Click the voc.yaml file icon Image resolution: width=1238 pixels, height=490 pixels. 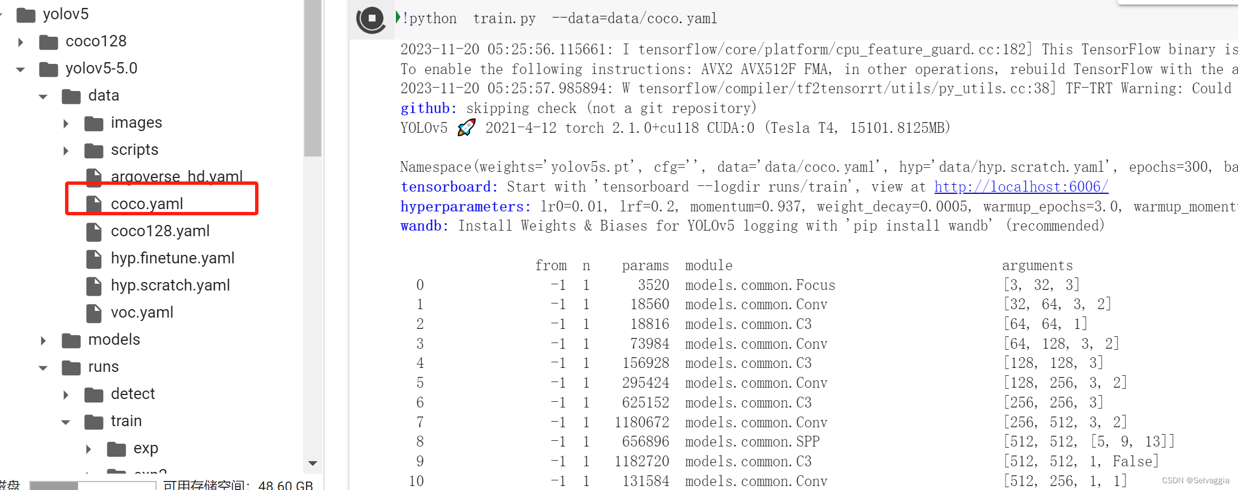(94, 313)
